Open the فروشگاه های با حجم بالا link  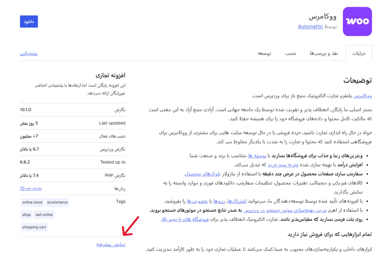click(185, 220)
